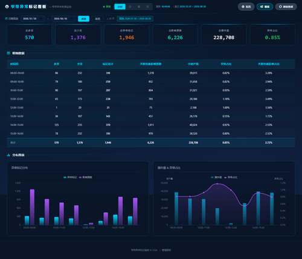Click the 14:00-15:00 row label

pos(17,125)
